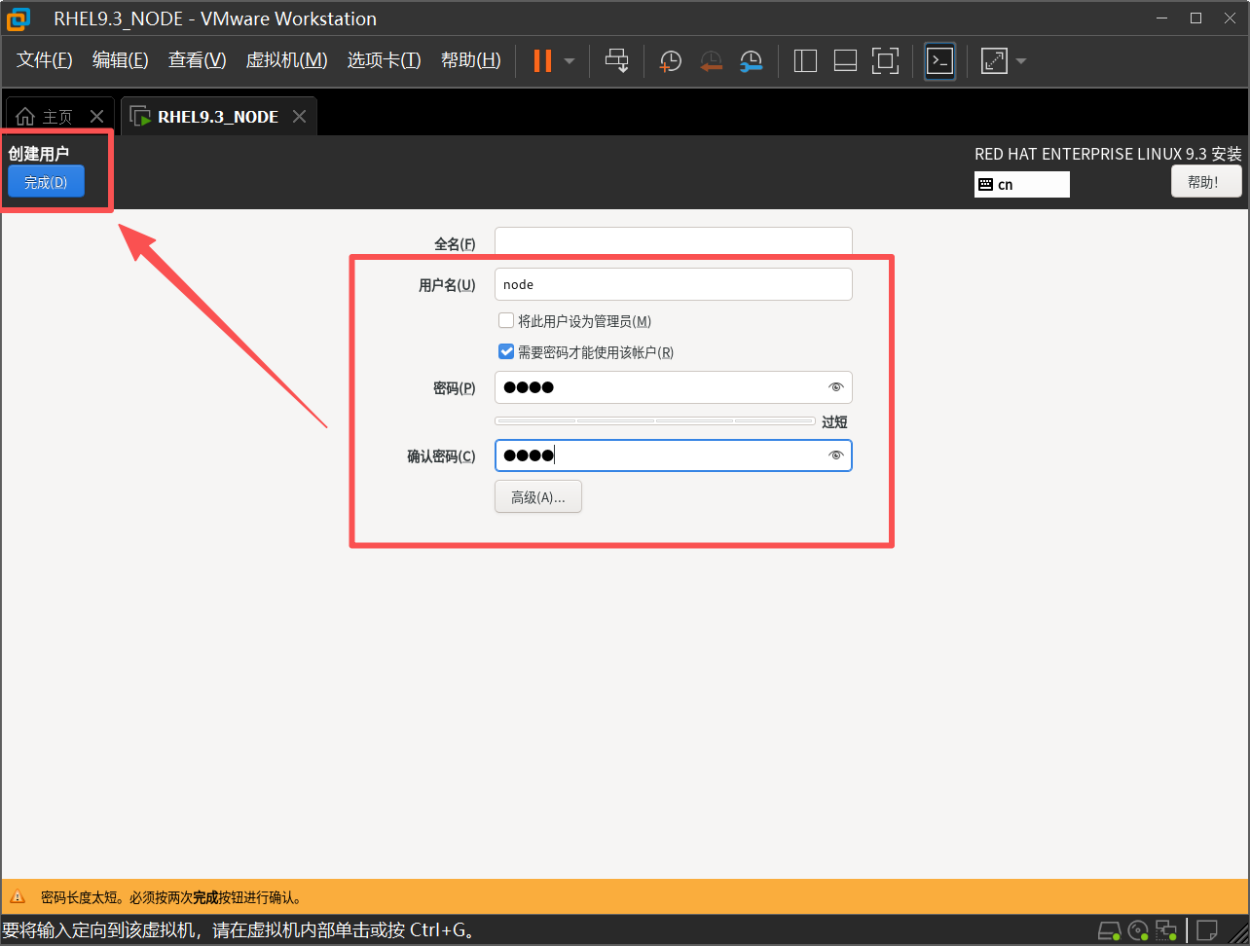Click the network adapter status icon
The image size is (1250, 946).
click(x=1165, y=929)
